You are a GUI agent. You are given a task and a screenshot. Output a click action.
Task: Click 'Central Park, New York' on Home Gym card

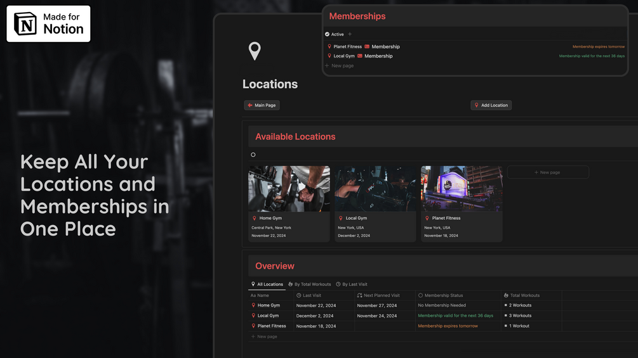point(272,227)
